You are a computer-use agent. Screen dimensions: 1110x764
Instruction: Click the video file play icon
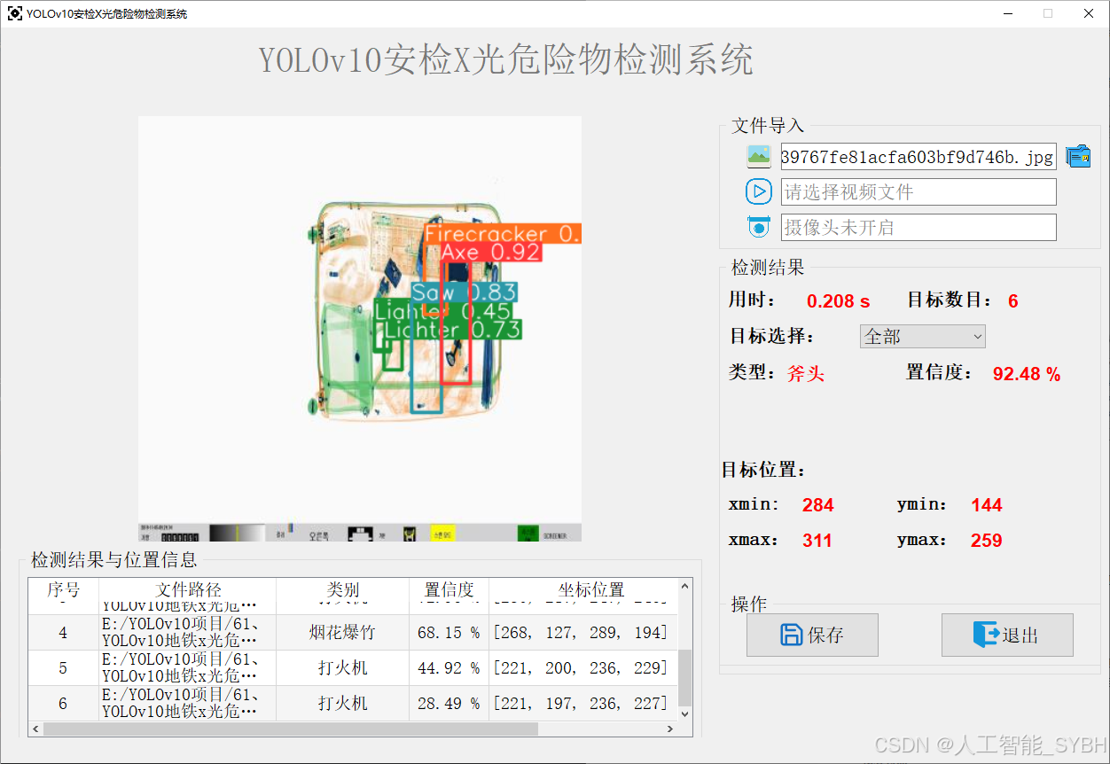759,191
